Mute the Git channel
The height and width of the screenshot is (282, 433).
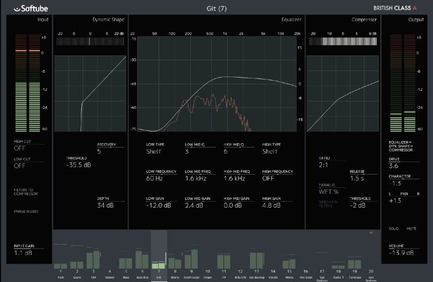pos(411,229)
